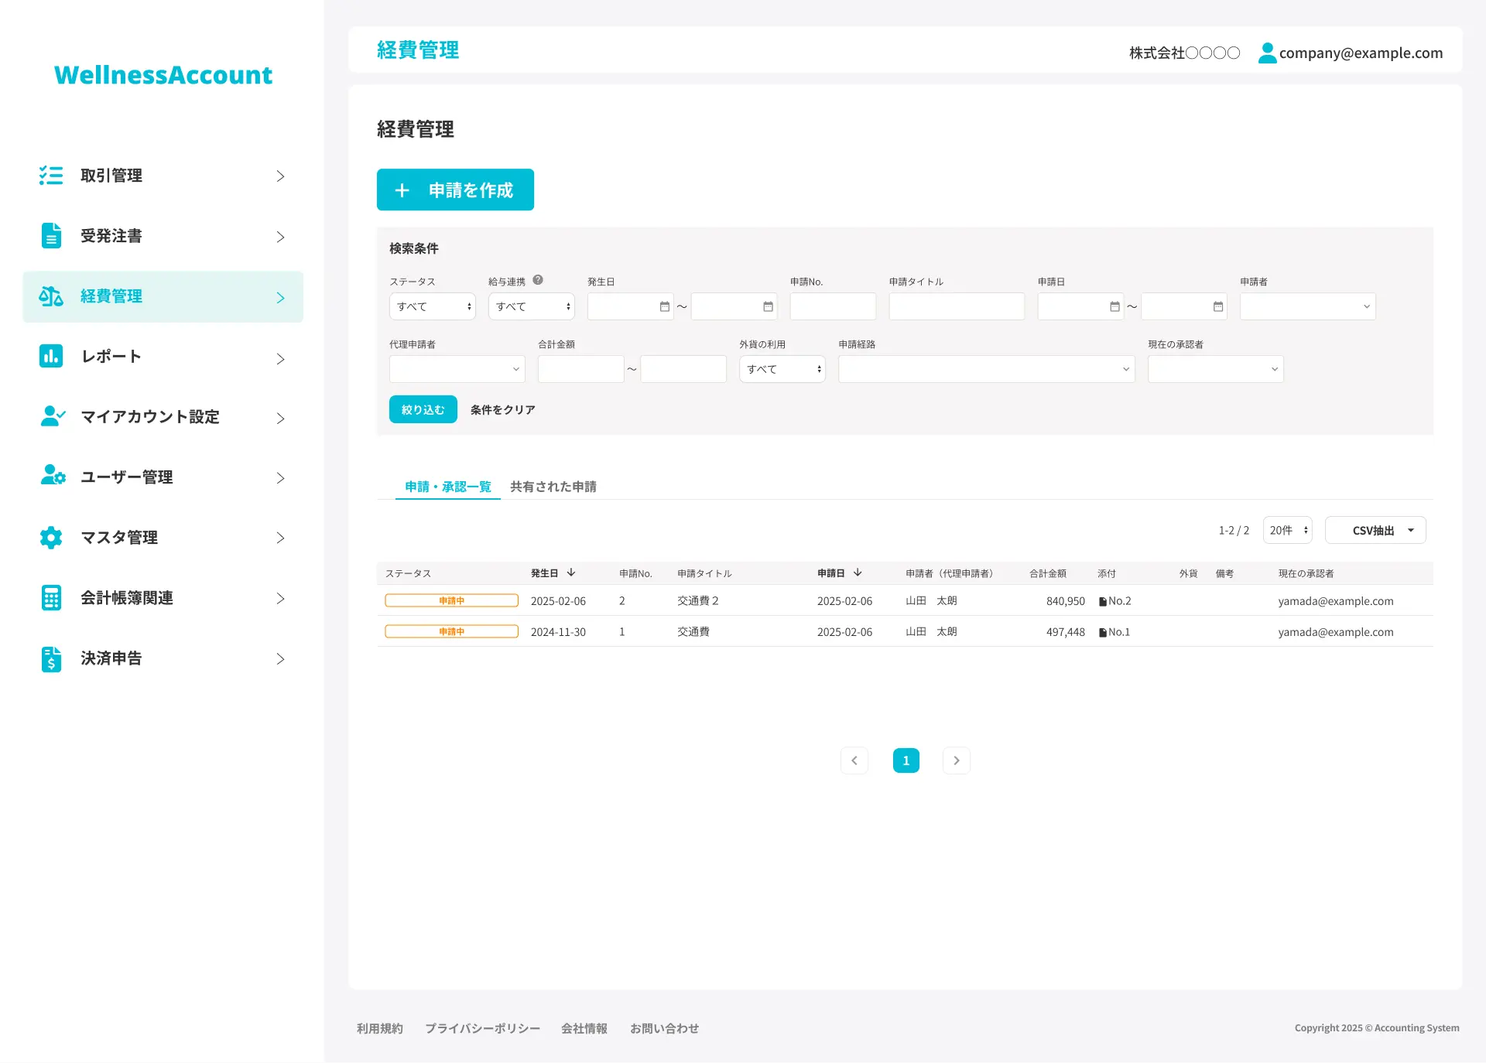Open the 20件 page size dropdown
This screenshot has width=1486, height=1063.
click(x=1287, y=530)
